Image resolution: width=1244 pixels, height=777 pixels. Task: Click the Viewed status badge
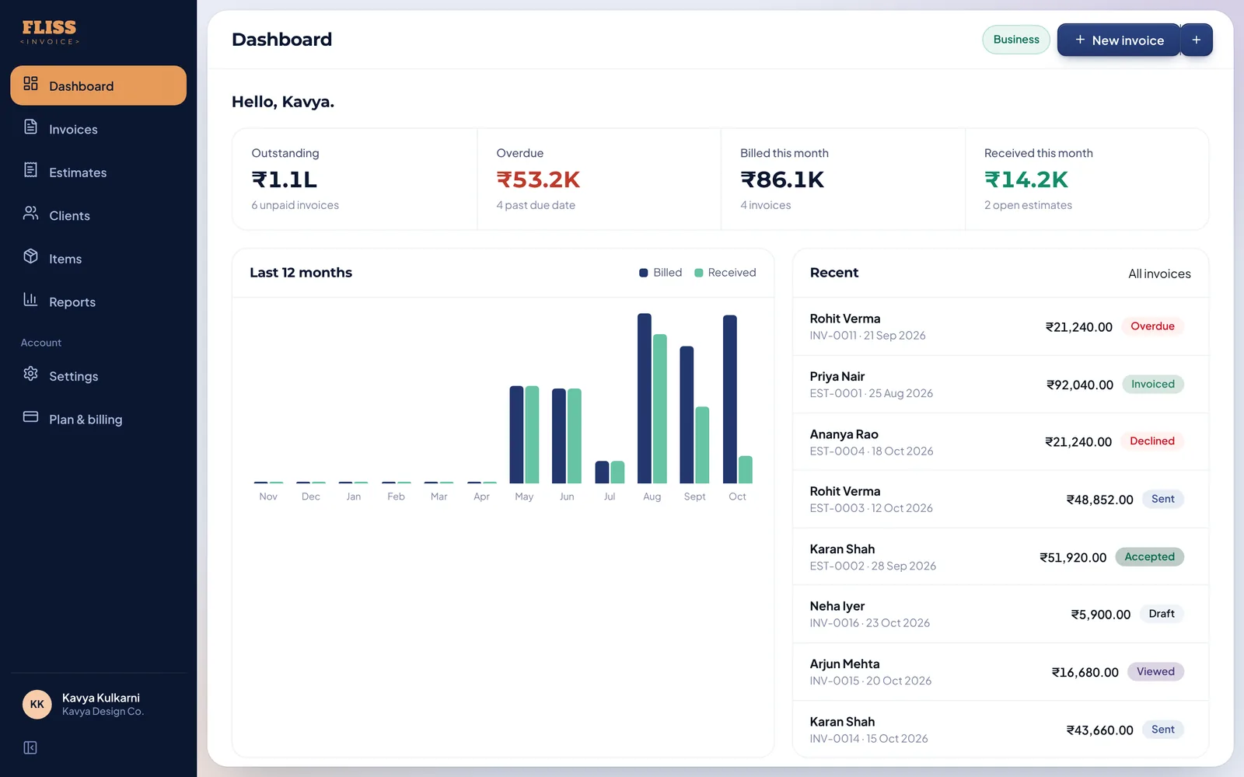coord(1155,671)
